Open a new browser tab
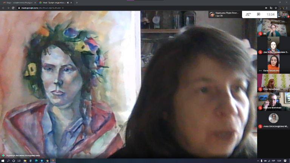 coord(77,3)
